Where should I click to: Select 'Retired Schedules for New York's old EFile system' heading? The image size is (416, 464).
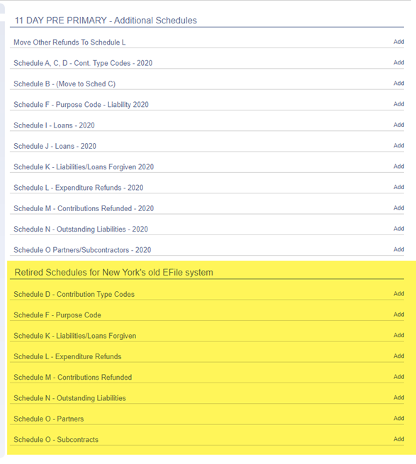pos(114,272)
